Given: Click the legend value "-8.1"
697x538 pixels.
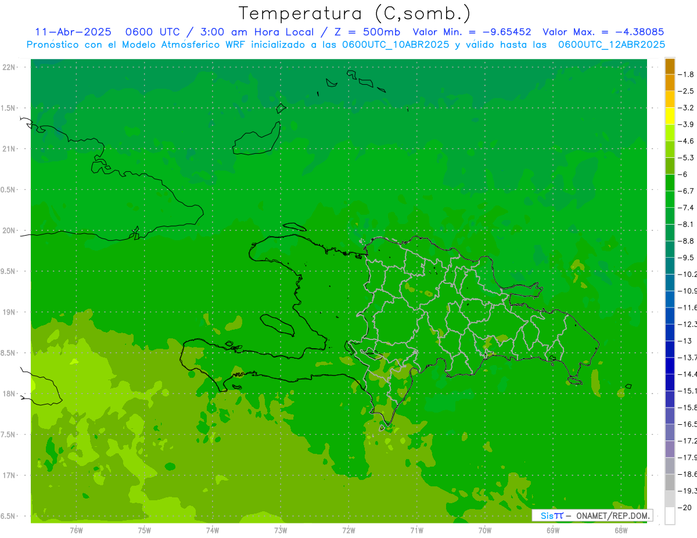Looking at the screenshot, I should click(685, 224).
